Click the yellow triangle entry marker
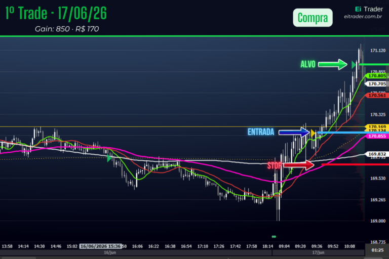 (313, 133)
